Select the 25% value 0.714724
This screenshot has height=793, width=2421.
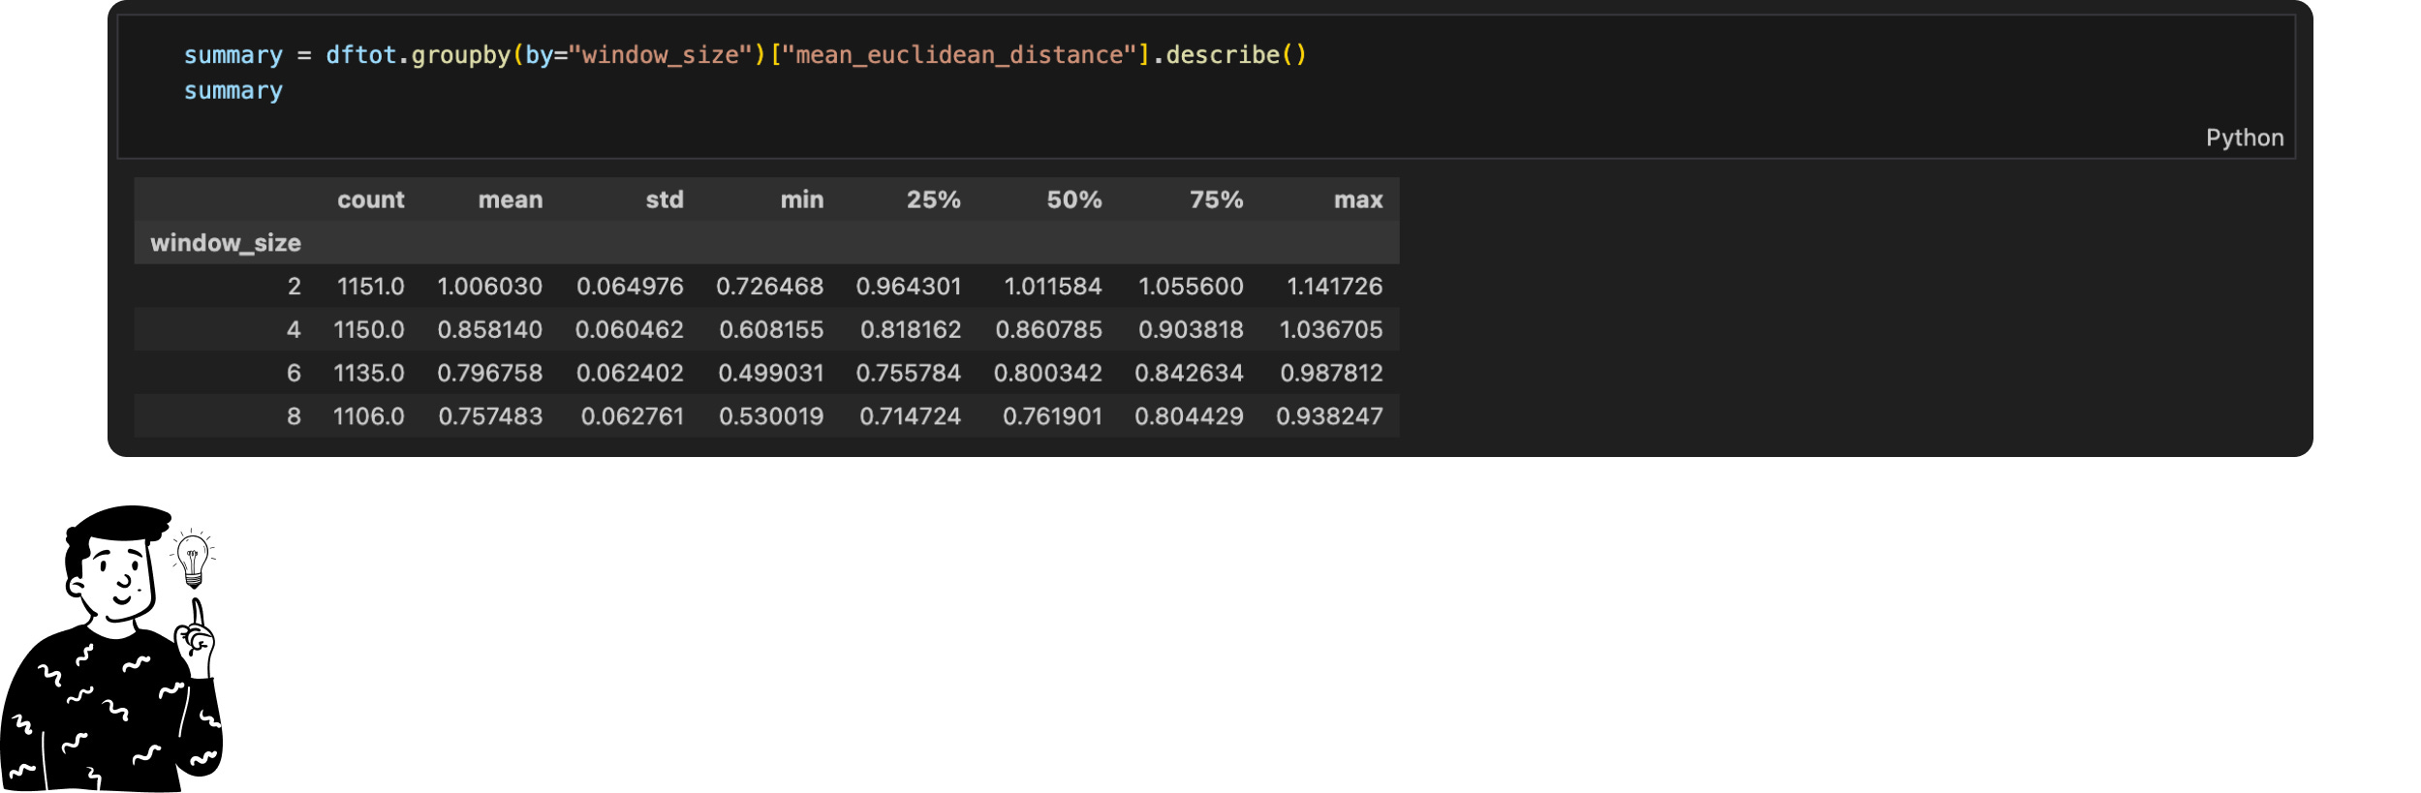(910, 417)
